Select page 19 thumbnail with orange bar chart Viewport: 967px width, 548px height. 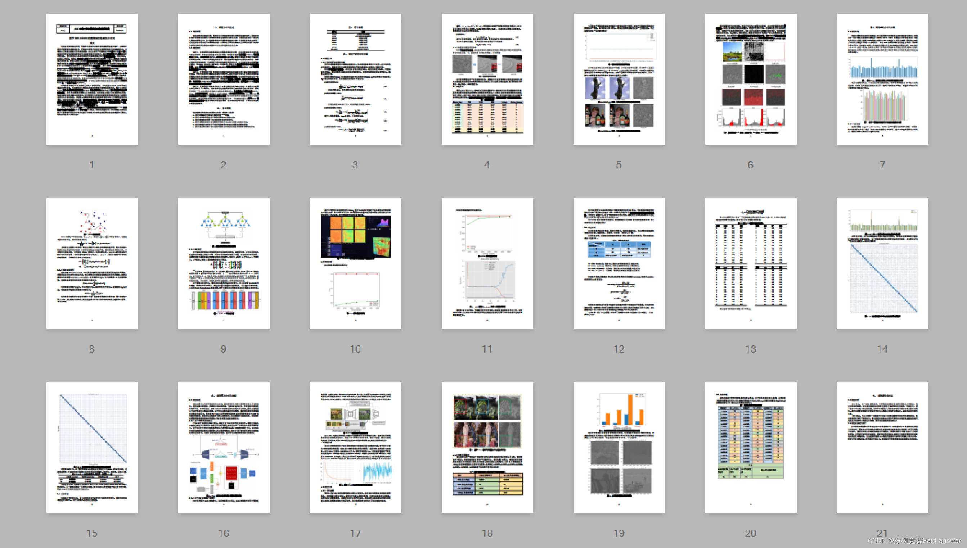[x=619, y=447]
